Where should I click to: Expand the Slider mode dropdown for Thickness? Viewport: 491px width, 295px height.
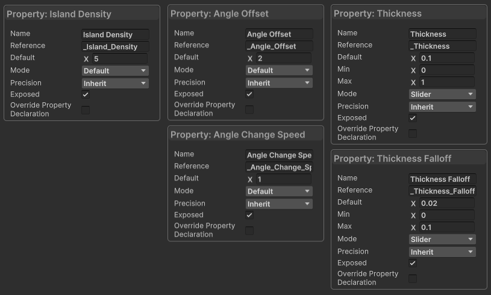442,95
